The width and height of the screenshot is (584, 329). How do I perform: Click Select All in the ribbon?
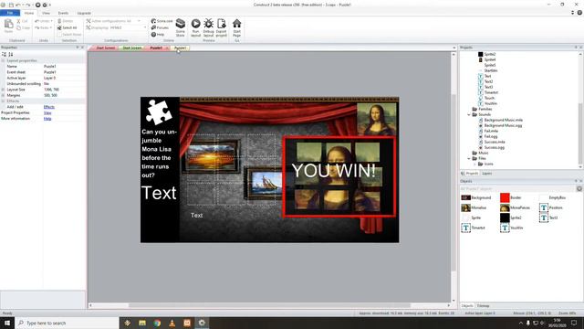click(x=68, y=27)
